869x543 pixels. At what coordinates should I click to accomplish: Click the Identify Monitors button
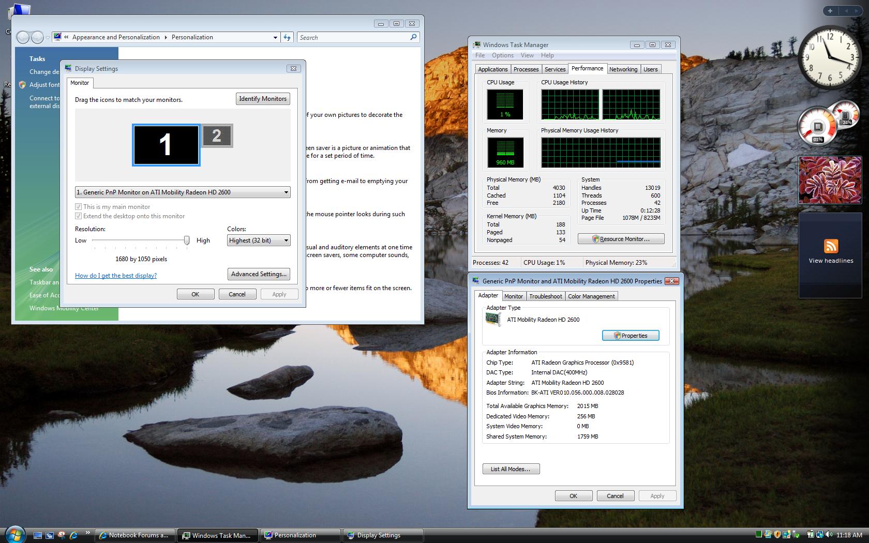263,99
